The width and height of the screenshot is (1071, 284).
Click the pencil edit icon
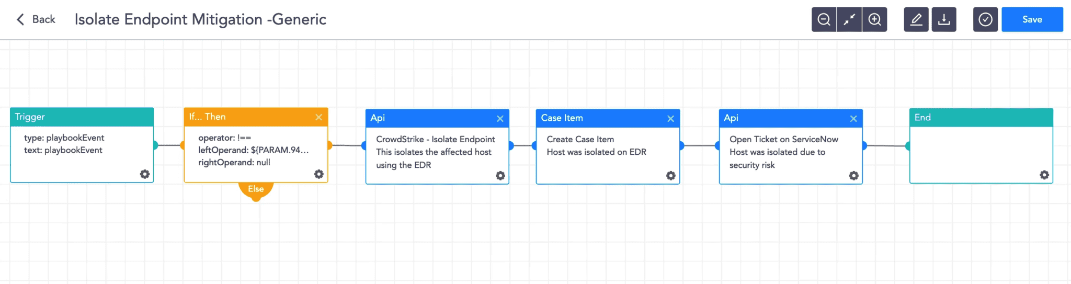tap(916, 19)
